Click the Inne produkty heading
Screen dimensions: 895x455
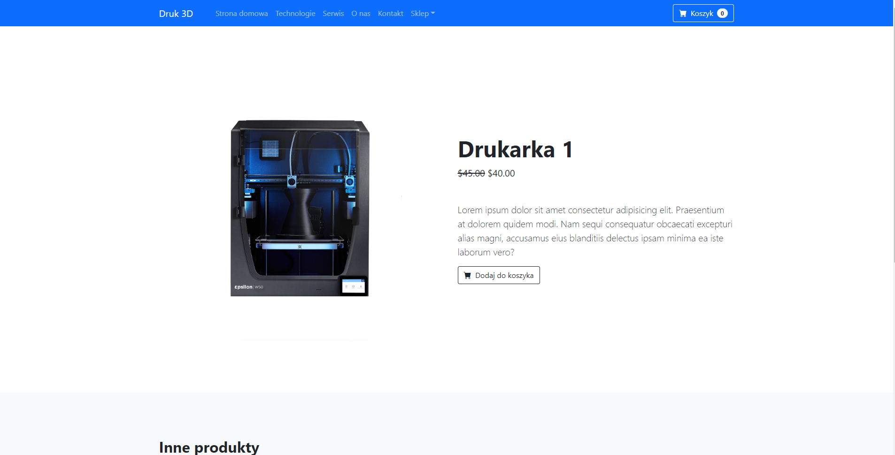tap(210, 446)
